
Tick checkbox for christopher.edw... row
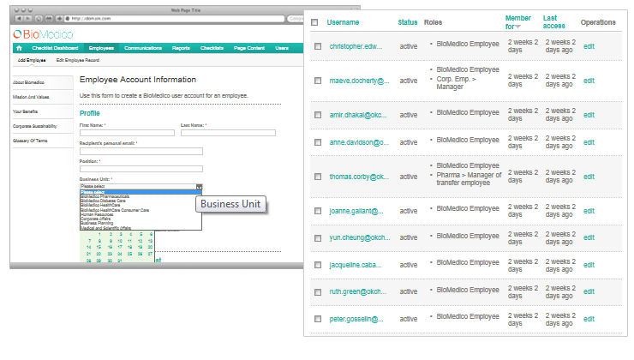318,46
